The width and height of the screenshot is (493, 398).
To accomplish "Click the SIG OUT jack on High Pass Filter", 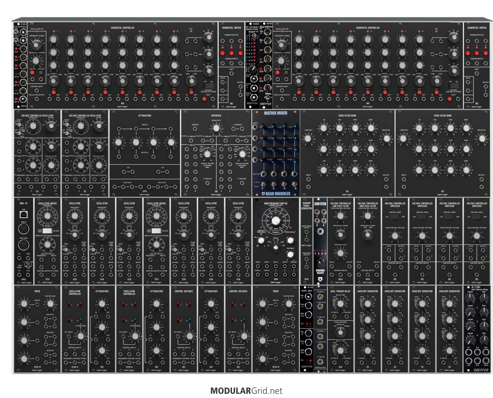I will (376, 267).
